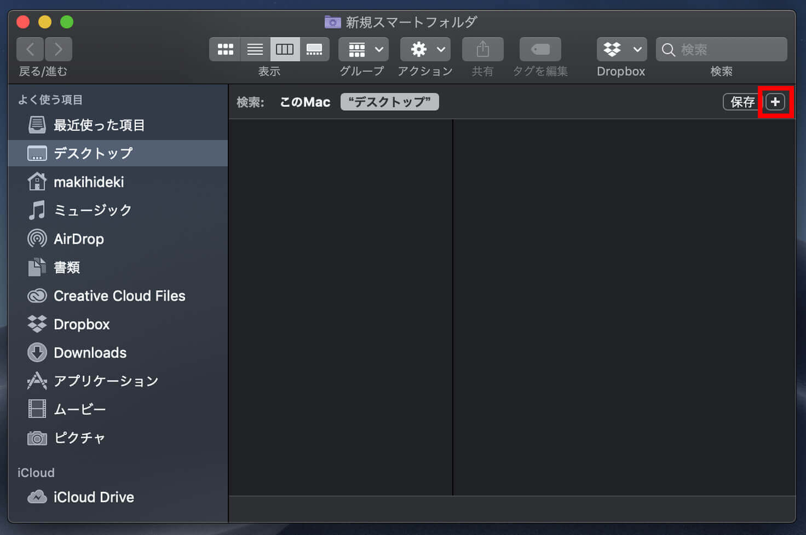Viewport: 806px width, 535px height.
Task: Open 書類 in the sidebar
Action: click(118, 267)
